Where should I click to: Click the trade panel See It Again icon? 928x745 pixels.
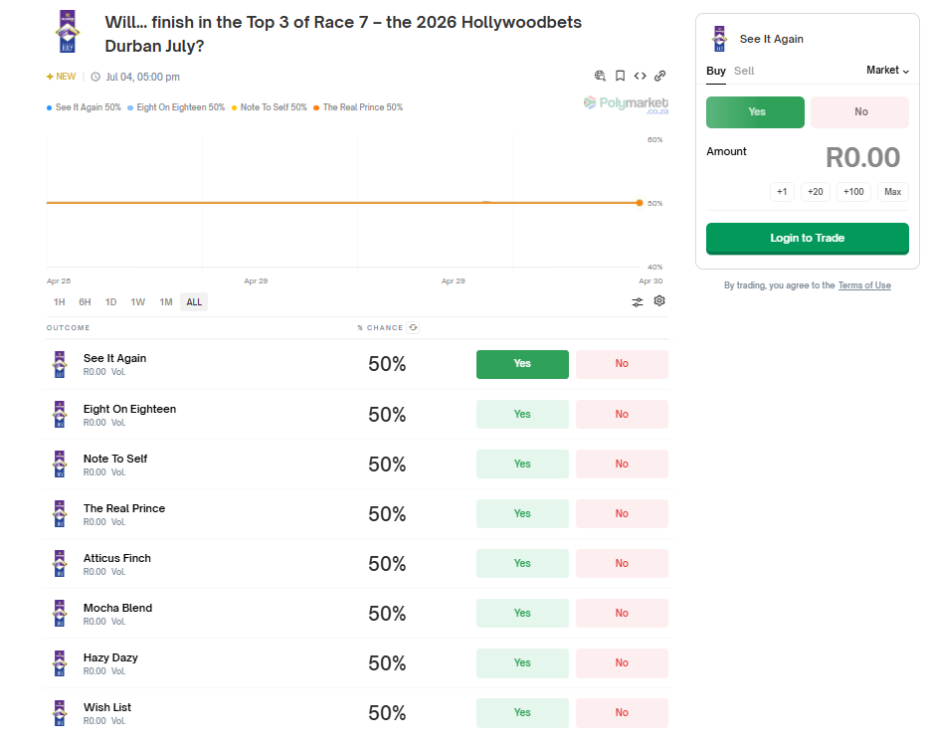[x=719, y=39]
